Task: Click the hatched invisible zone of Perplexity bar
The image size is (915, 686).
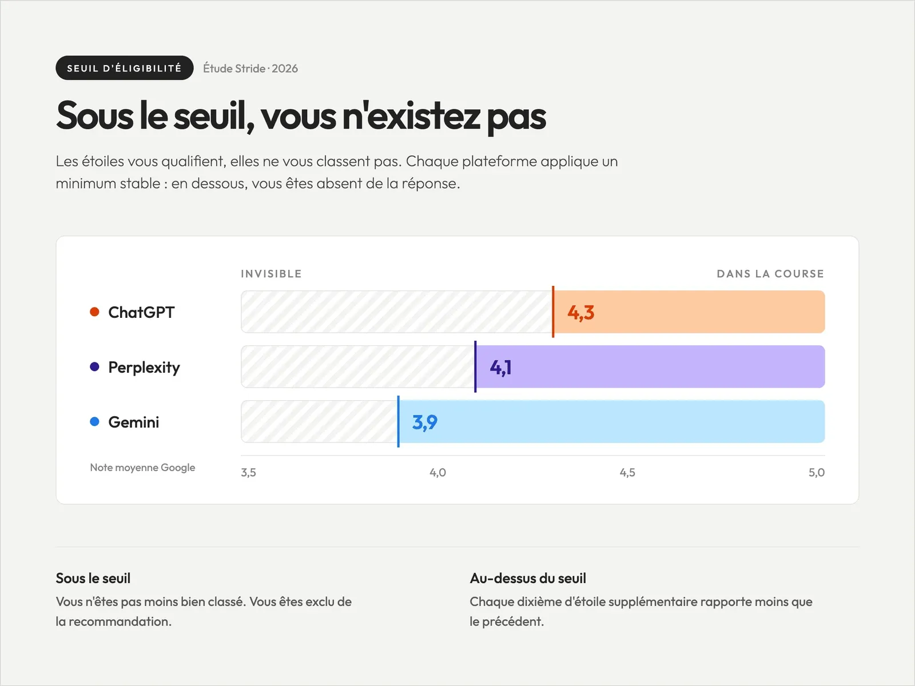Action: pos(357,366)
